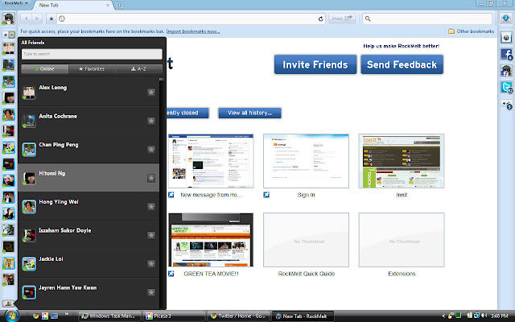
Task: Switch to the Favorites friends tab
Action: [92, 69]
